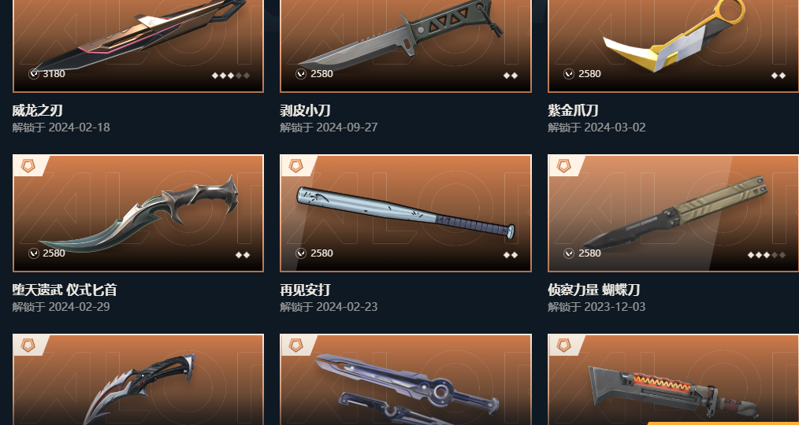The height and width of the screenshot is (425, 799).
Task: Click the 侦察力量 蝴蝶刀 title text
Action: [x=593, y=290]
